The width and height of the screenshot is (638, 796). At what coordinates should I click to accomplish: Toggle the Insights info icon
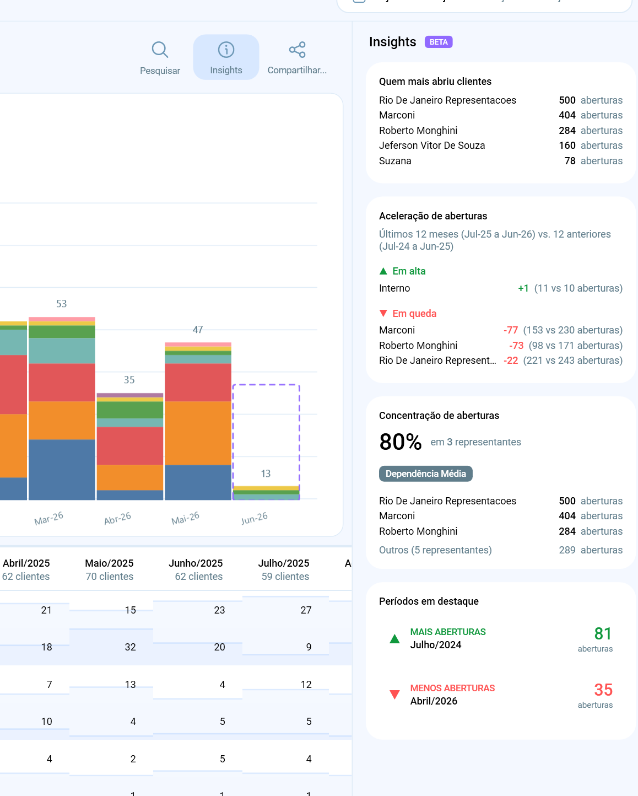coord(226,50)
